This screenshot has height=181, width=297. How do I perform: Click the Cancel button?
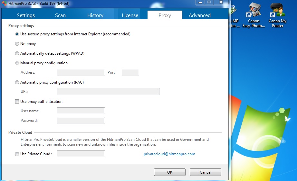tap(206, 172)
